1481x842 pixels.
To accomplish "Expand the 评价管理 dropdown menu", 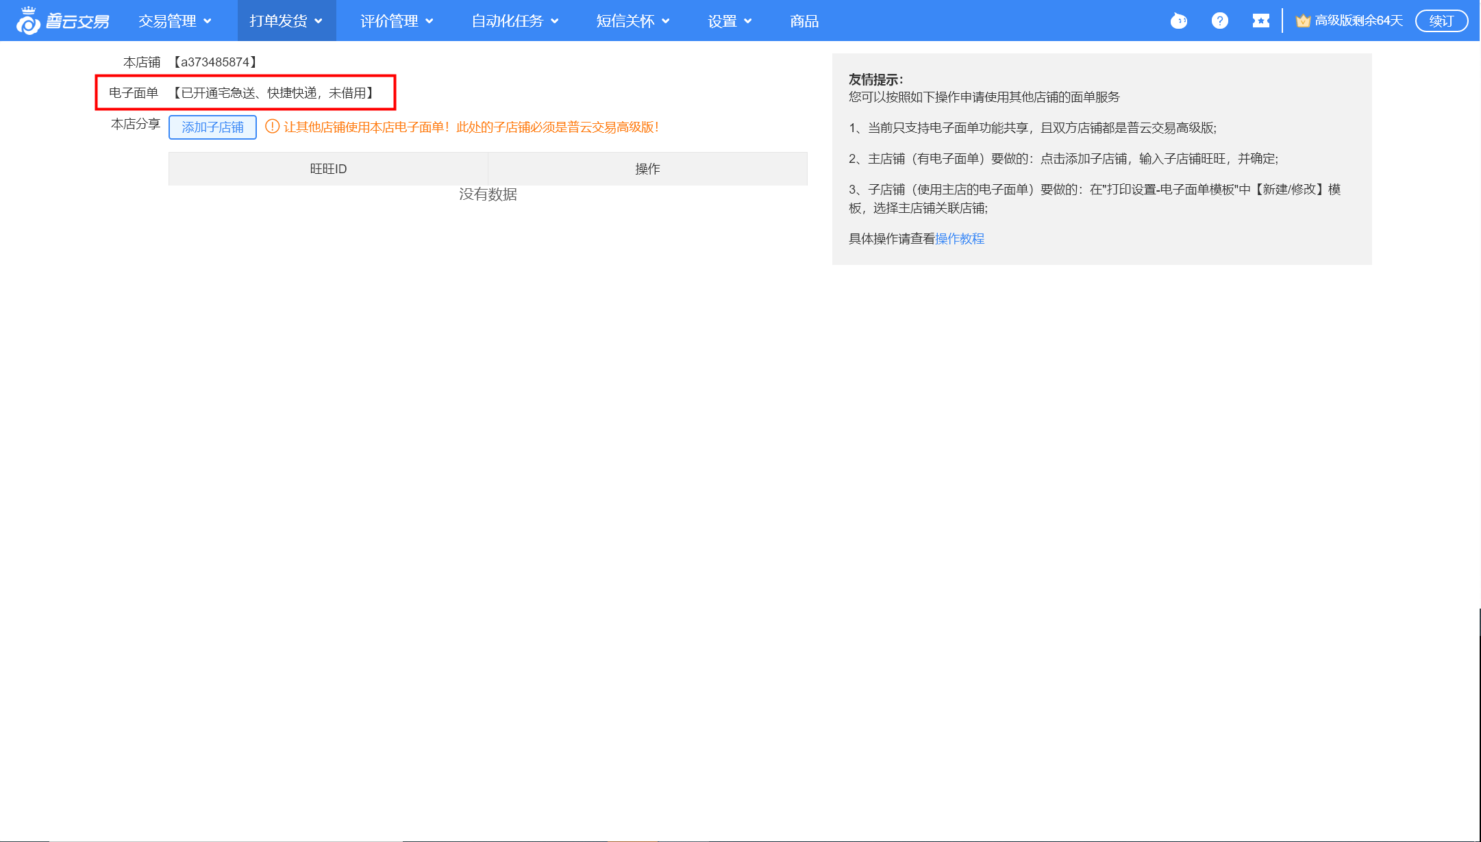I will [x=397, y=21].
